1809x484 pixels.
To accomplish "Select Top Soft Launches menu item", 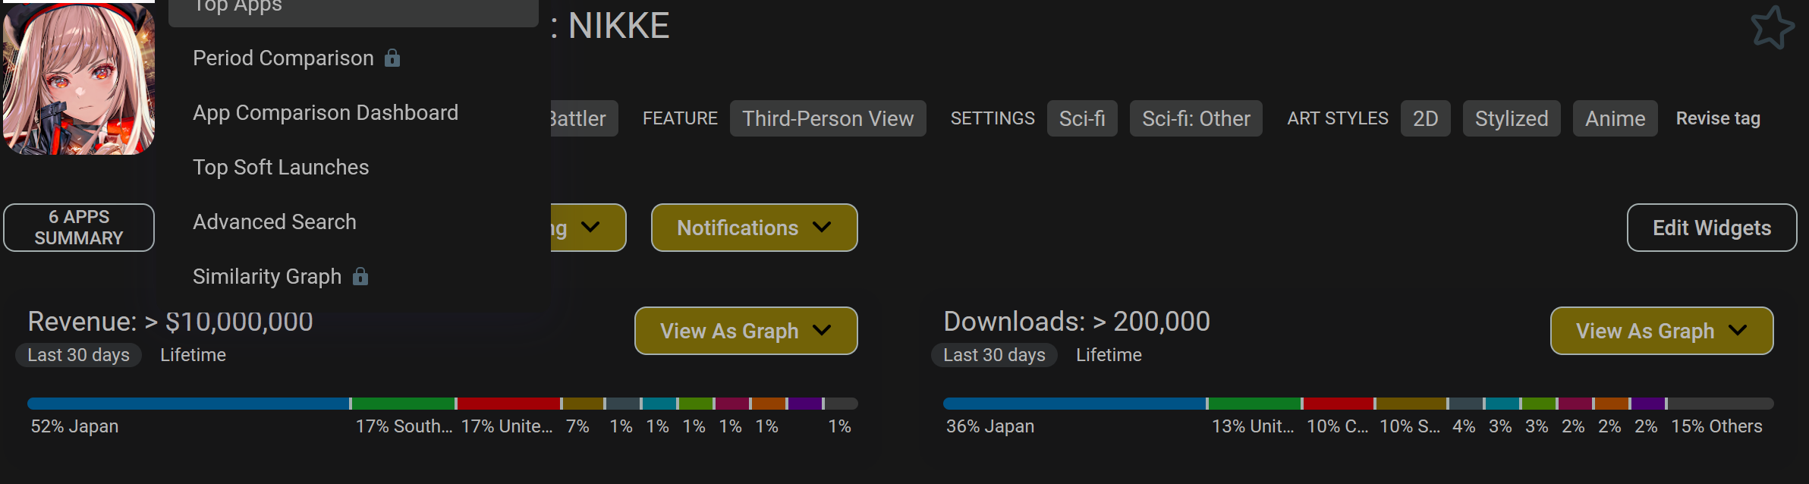I will point(281,167).
